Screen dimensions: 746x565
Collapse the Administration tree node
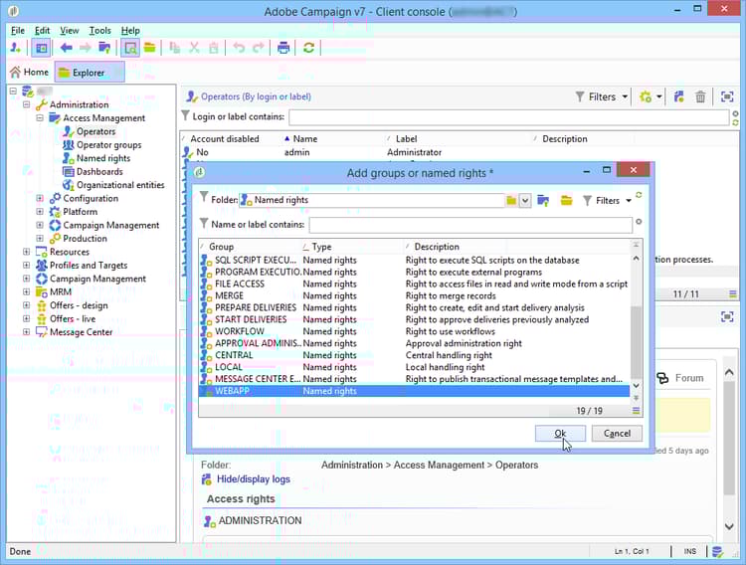point(27,104)
